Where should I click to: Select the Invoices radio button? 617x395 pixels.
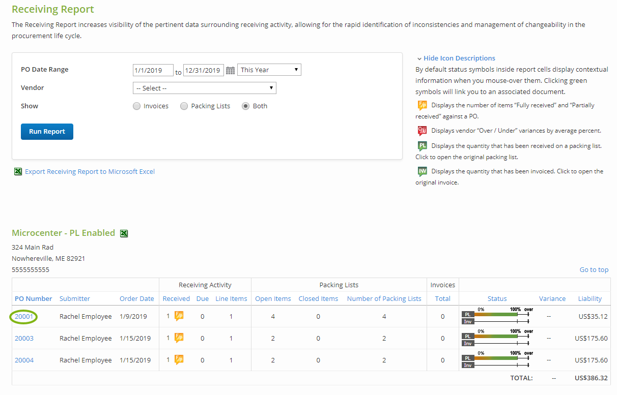(136, 106)
